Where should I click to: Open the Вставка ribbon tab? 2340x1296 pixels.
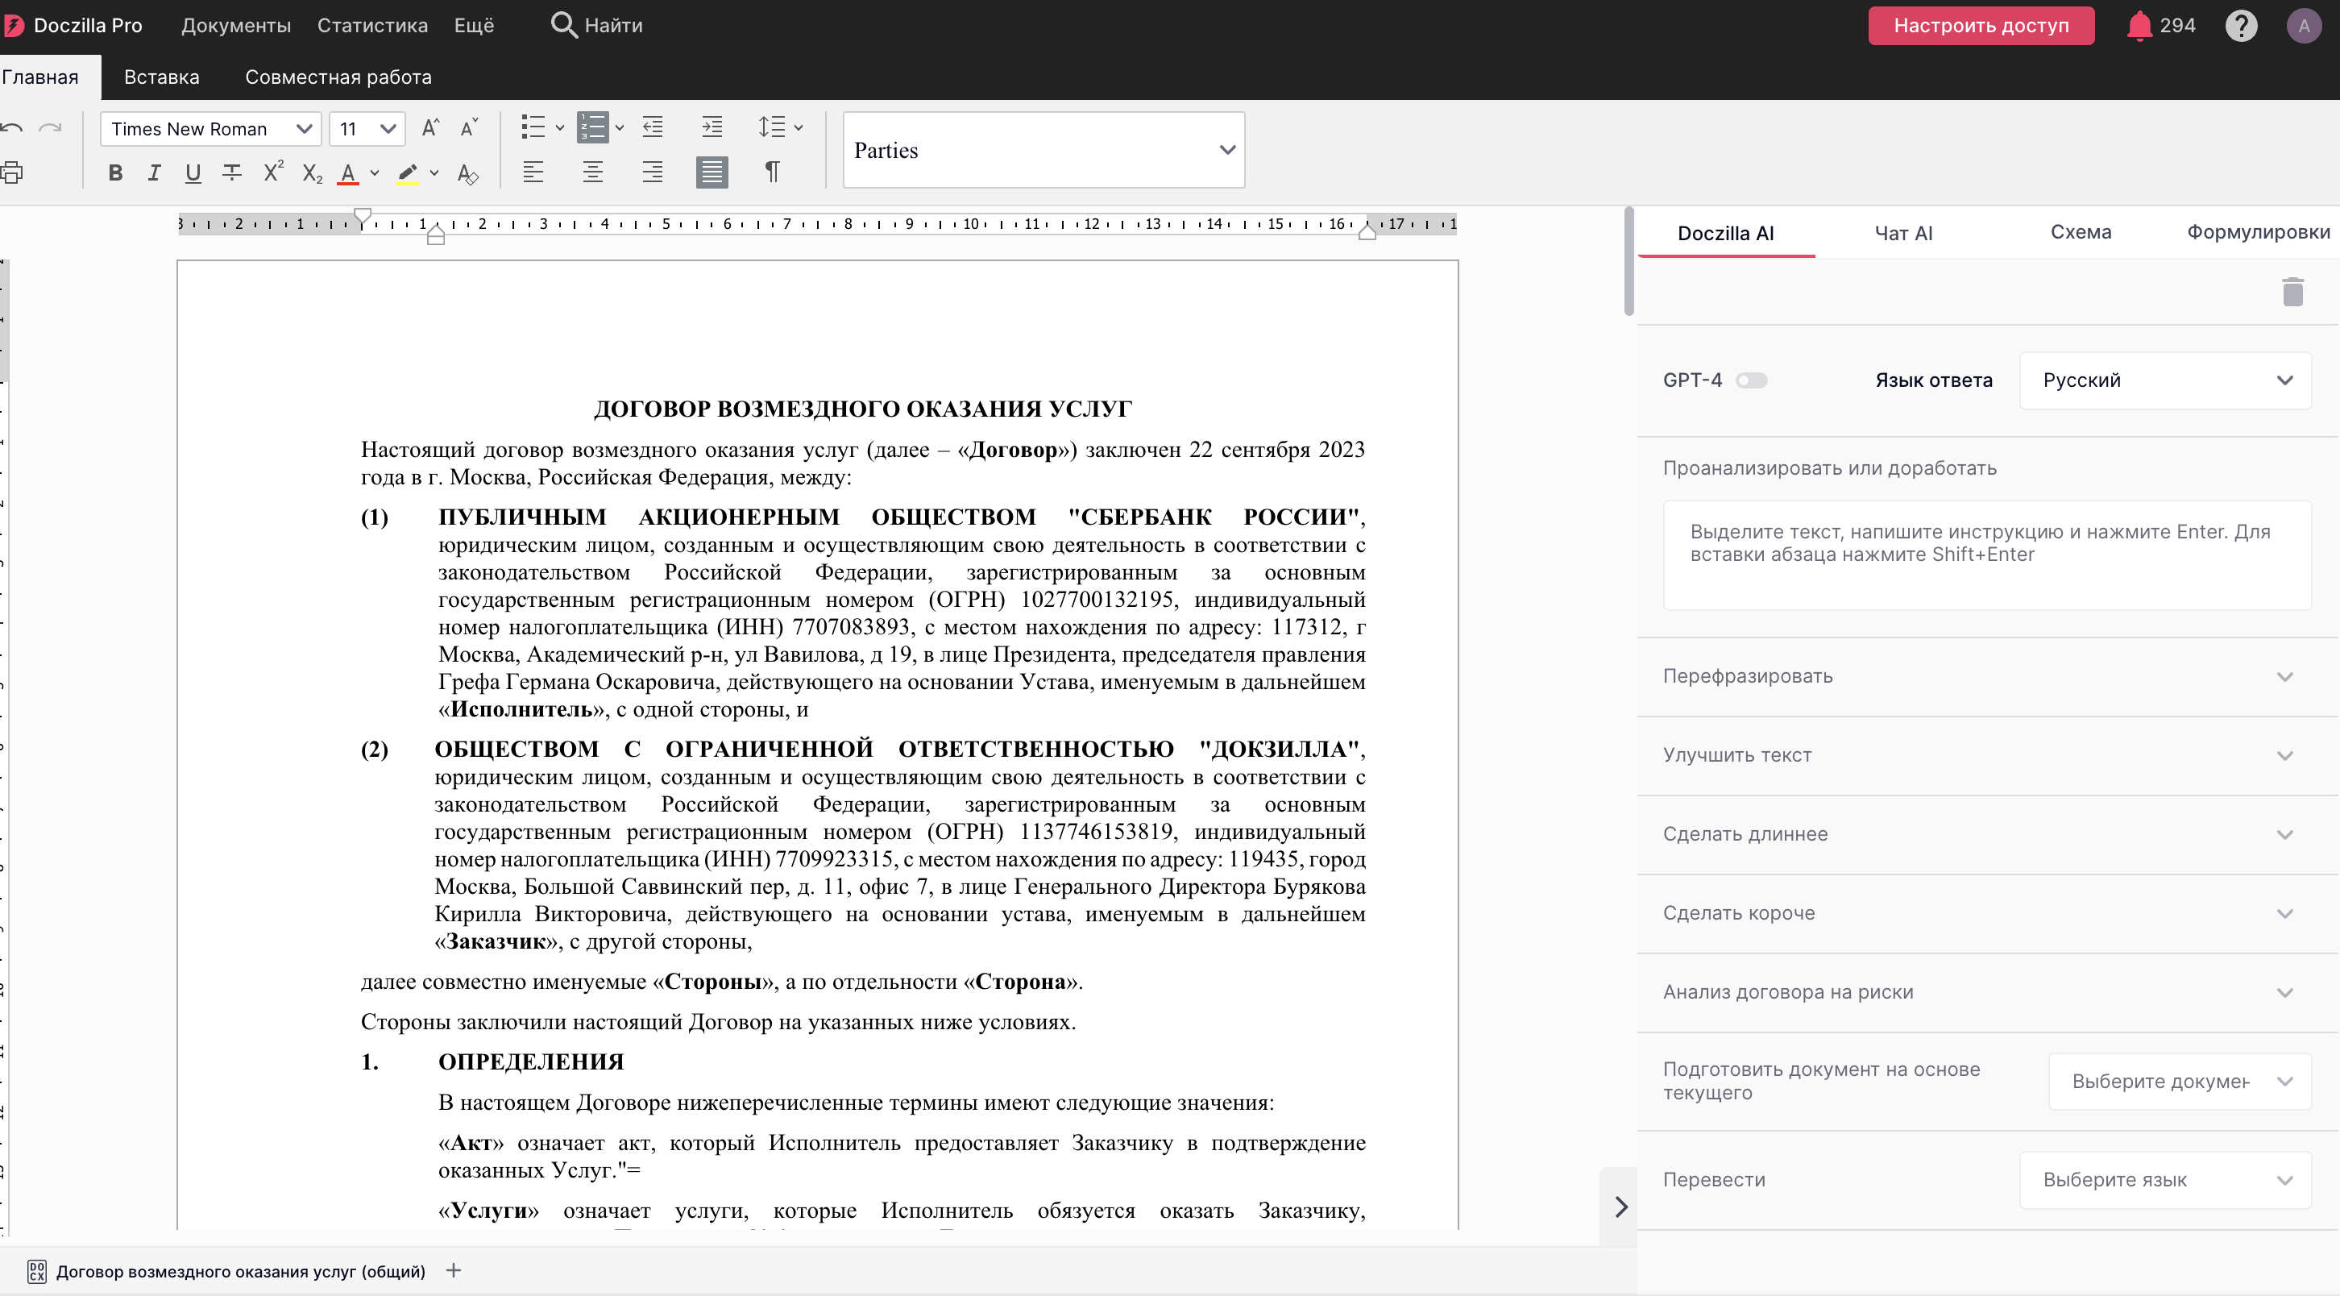pyautogui.click(x=162, y=77)
